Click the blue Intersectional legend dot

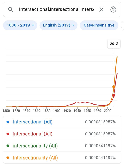[8, 122]
